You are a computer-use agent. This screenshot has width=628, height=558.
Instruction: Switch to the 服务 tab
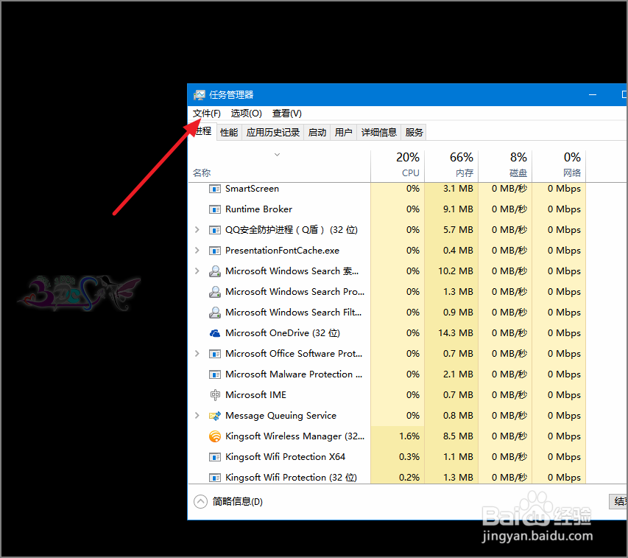point(414,132)
